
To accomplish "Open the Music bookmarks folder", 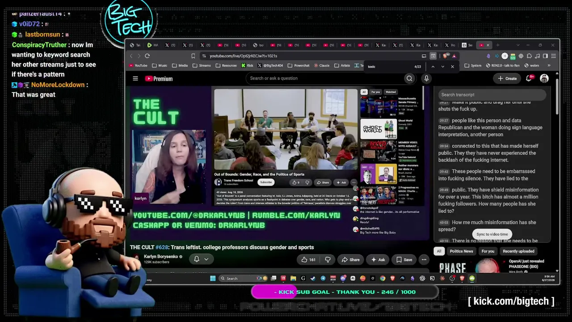I will click(160, 66).
